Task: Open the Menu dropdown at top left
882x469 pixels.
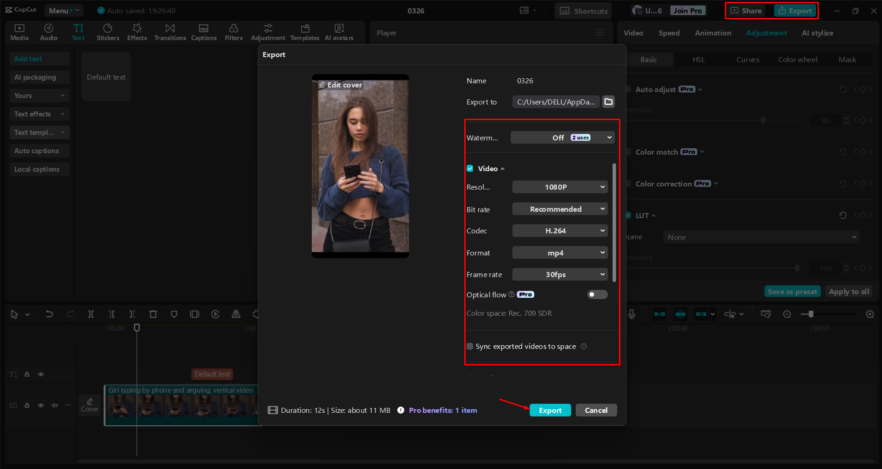Action: (x=64, y=10)
